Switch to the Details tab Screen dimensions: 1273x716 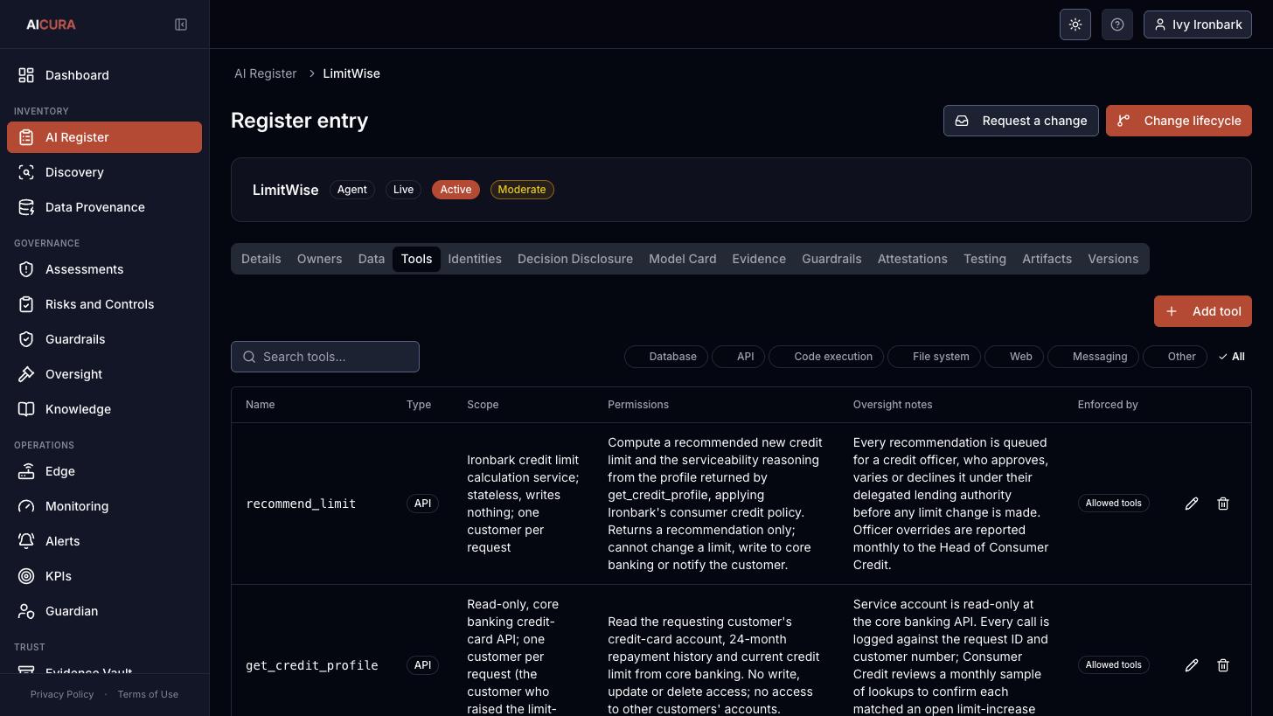(261, 259)
